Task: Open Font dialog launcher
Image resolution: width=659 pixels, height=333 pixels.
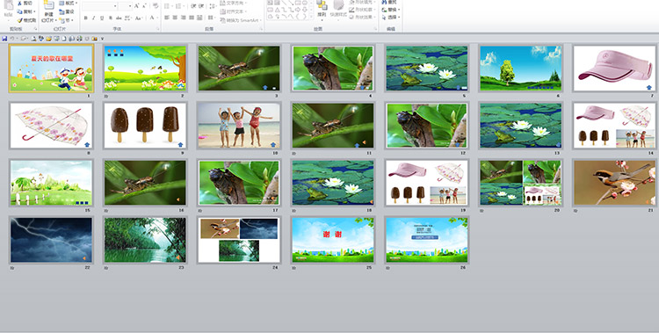Action: click(158, 29)
